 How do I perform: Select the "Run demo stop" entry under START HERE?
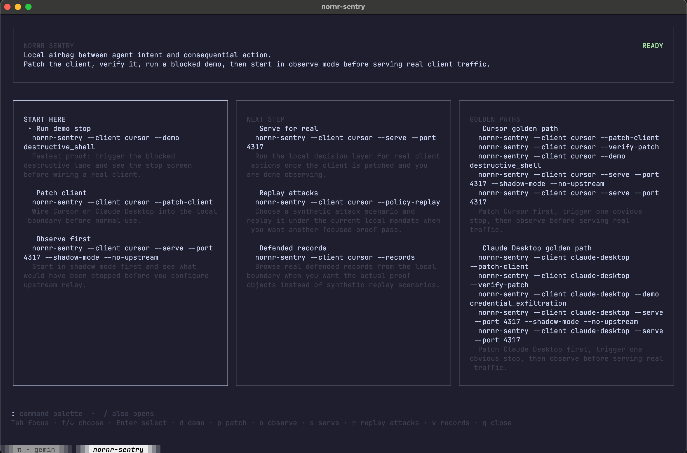coord(63,128)
